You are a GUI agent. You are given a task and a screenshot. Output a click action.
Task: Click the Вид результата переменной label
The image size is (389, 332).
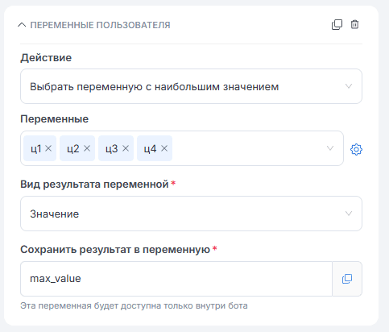point(94,185)
